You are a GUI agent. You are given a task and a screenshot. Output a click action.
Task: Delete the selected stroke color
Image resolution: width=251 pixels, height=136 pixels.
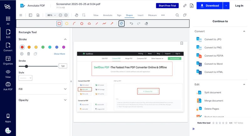[29, 54]
